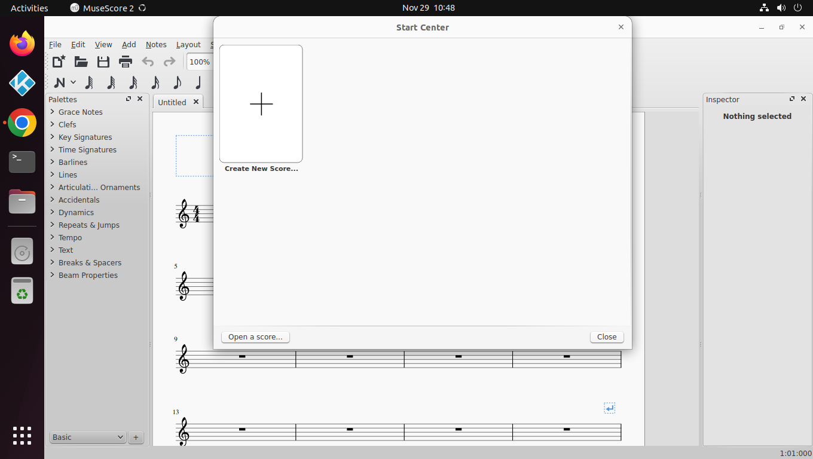Select the quarter note duration icon

[x=198, y=82]
